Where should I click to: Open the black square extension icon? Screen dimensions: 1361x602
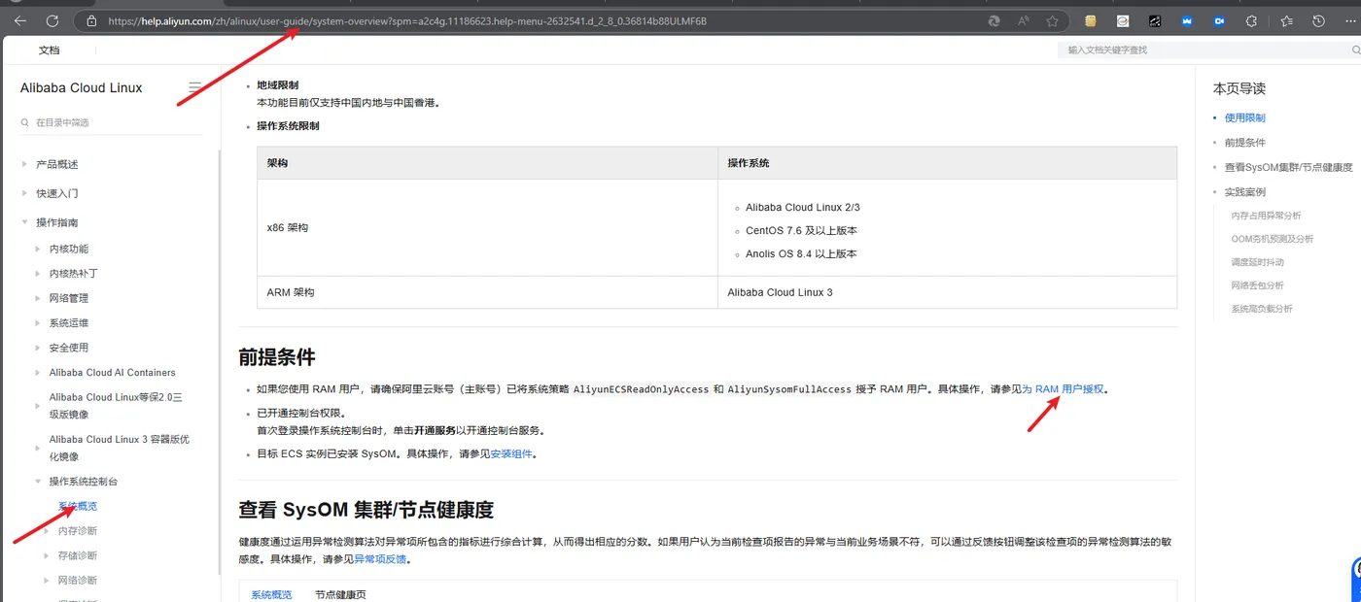(x=1155, y=20)
